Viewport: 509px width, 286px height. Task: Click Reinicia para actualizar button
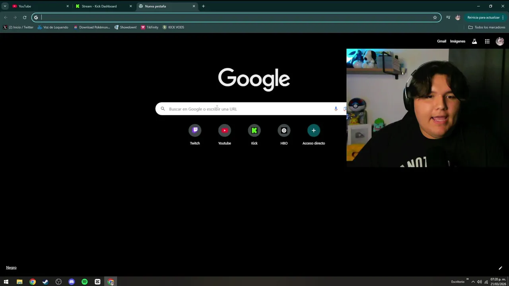[x=483, y=17]
